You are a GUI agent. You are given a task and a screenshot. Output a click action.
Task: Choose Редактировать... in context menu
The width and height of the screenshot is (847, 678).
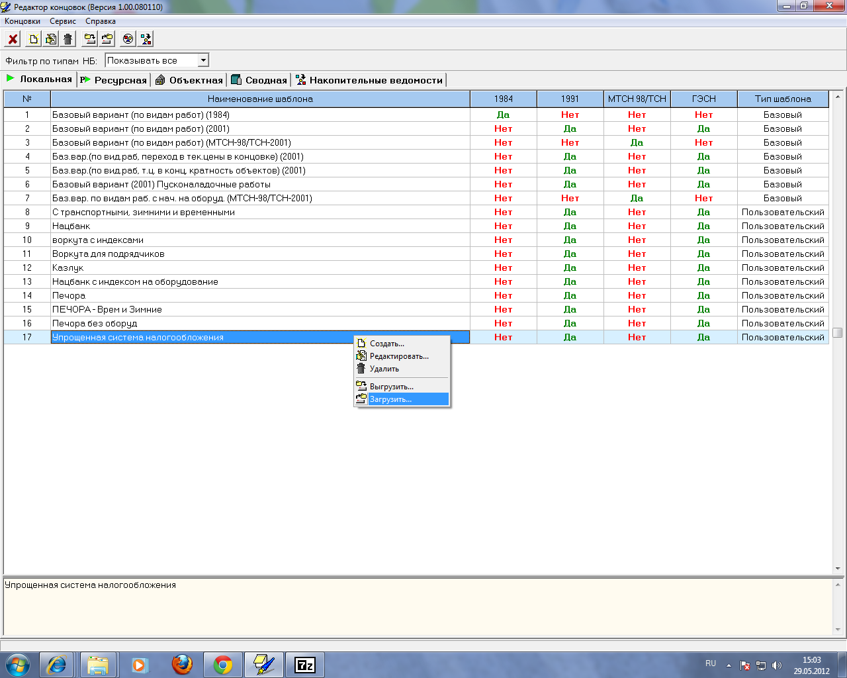(x=399, y=356)
